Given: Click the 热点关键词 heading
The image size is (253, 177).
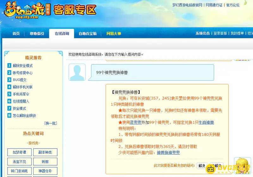Looking at the screenshot, I should point(34,133).
